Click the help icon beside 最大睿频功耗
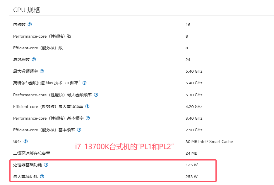Image resolution: width=274 pixels, height=185 pixels. point(42,177)
